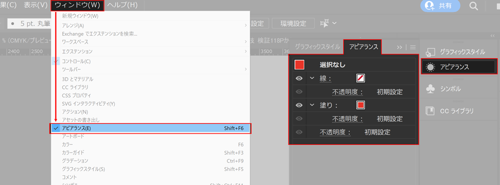Screen dimensions: 500x185
Task: Open dropdown chevron next to selection icon
Action: pyautogui.click(x=334, y=23)
